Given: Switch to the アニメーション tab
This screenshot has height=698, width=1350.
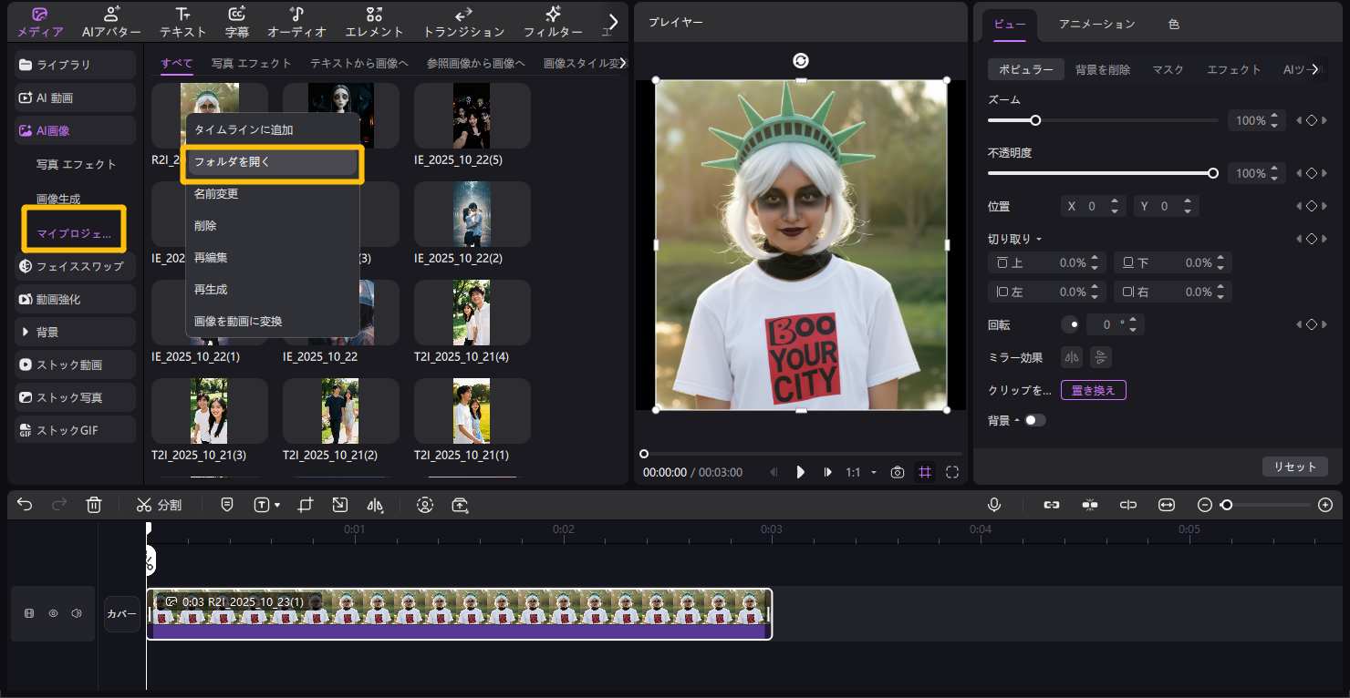Looking at the screenshot, I should [1096, 24].
